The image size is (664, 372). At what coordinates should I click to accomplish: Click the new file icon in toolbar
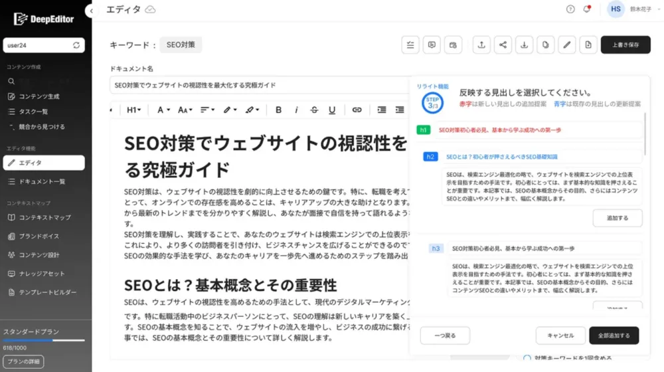[588, 45]
